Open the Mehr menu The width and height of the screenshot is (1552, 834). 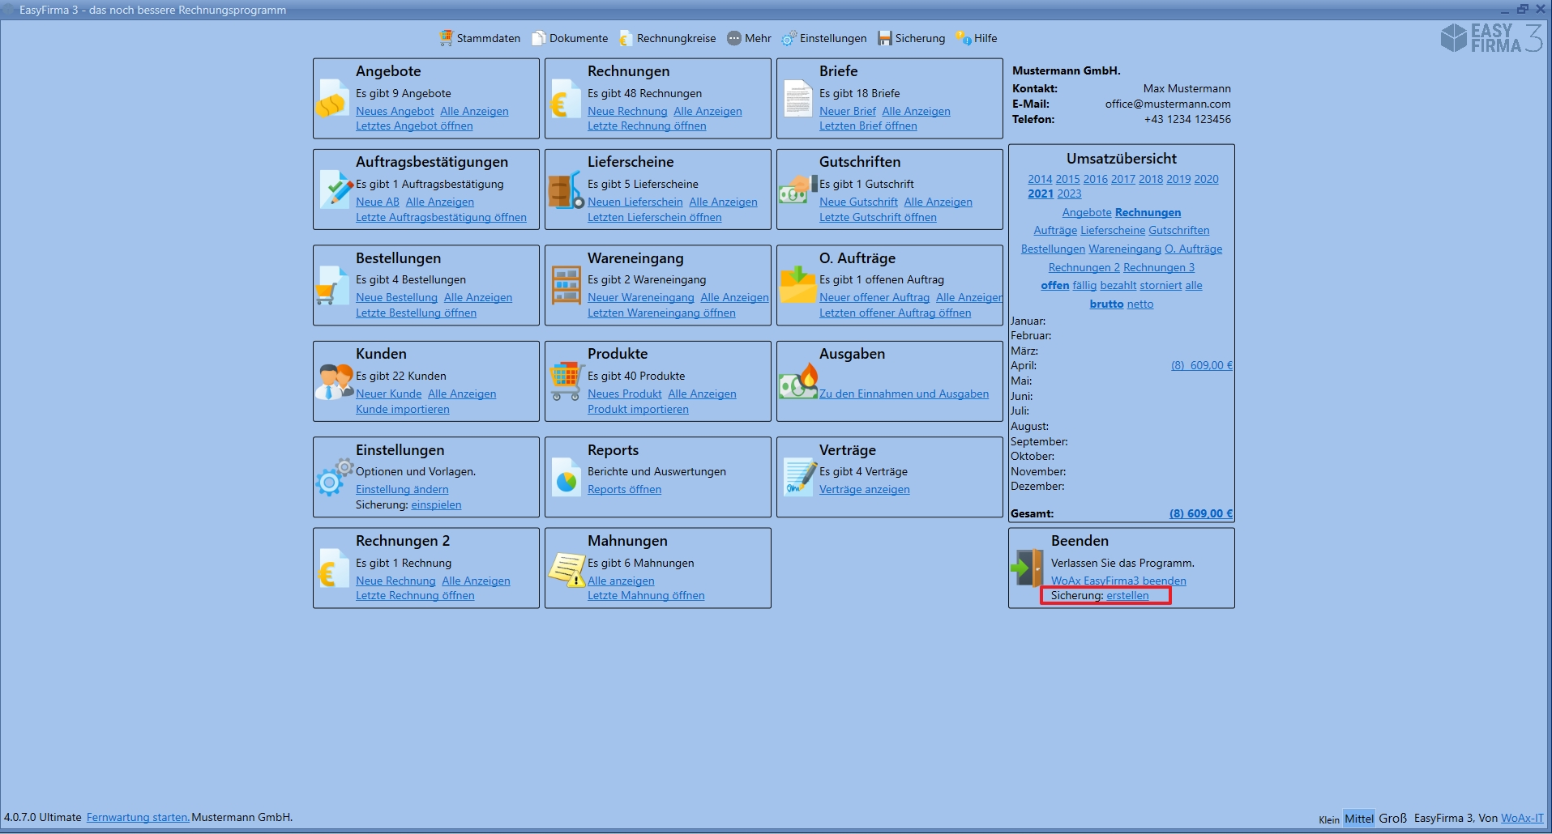[x=749, y=38]
